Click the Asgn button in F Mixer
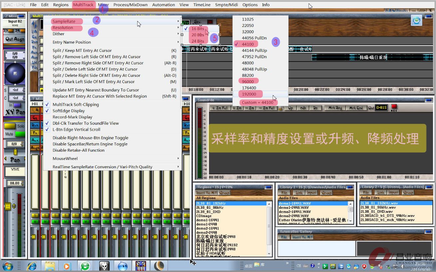 (x=35, y=147)
